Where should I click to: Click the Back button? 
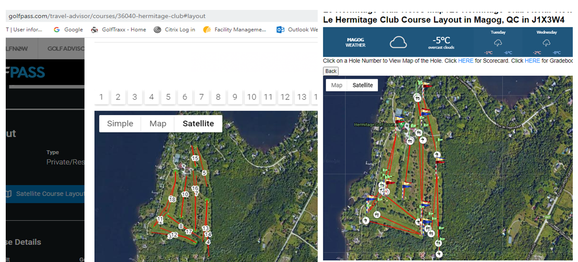pyautogui.click(x=331, y=71)
